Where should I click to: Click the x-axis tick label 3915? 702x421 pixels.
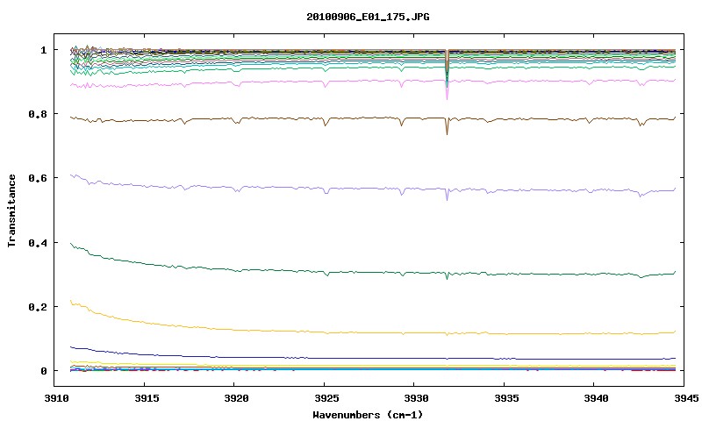[x=147, y=398]
